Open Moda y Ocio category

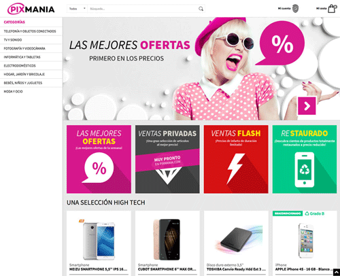[x=13, y=92]
